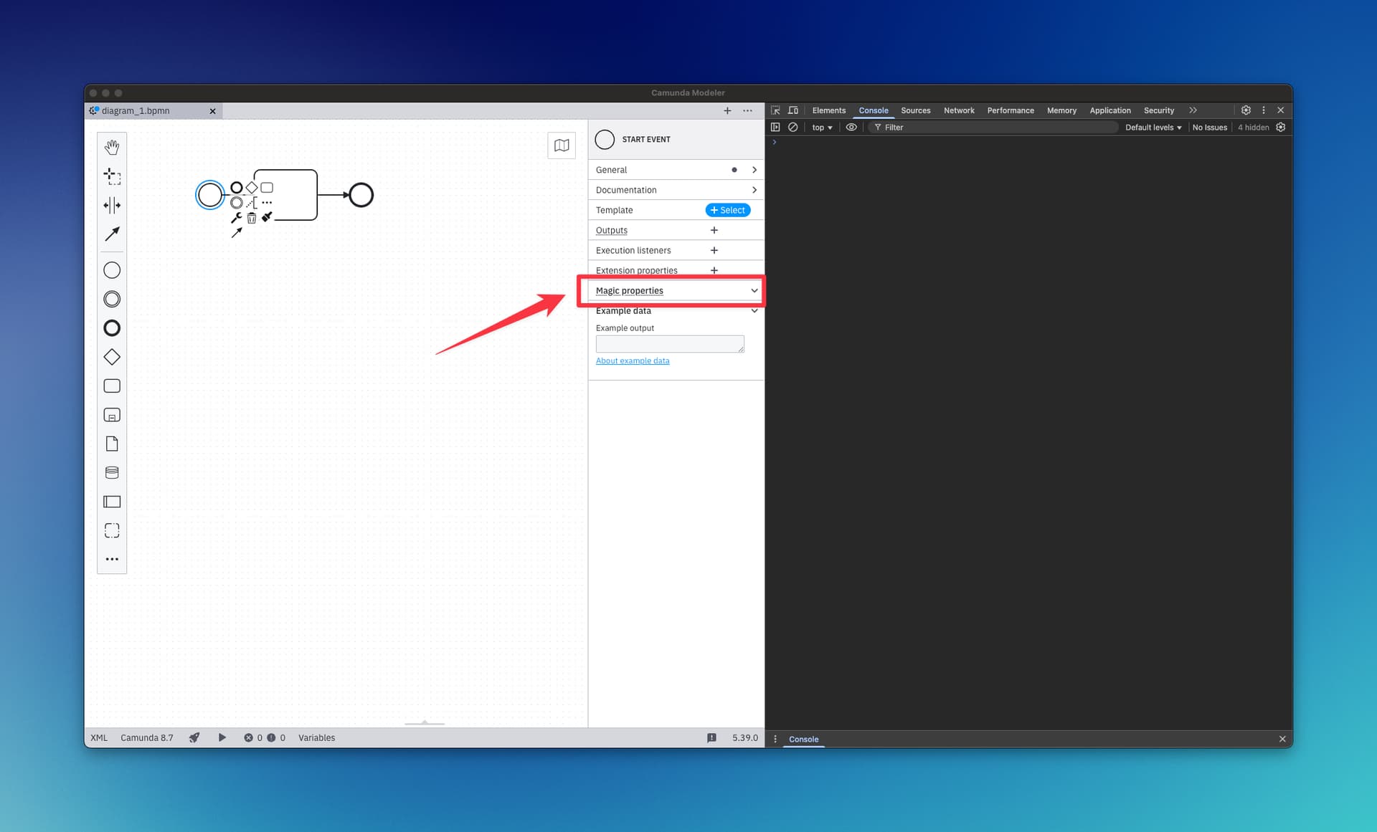
Task: Create a gateway from the palette diamond
Action: [112, 357]
